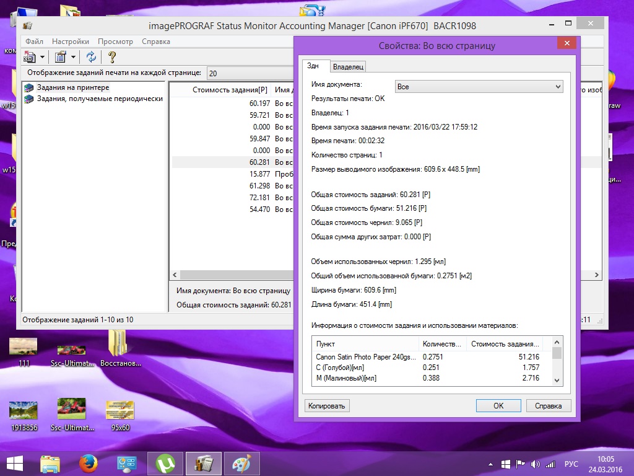Click the Accounting Manager taskbar icon
The height and width of the screenshot is (476, 634).
(x=203, y=464)
